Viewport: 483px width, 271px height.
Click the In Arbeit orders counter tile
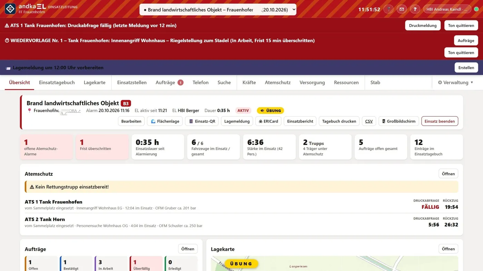click(111, 263)
